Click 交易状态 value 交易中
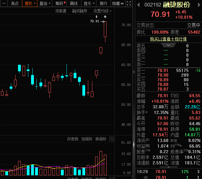202x179 pixels. pyautogui.click(x=194, y=25)
